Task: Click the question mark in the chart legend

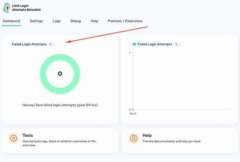Action: (176, 44)
